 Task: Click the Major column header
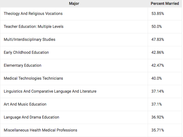point(74,4)
